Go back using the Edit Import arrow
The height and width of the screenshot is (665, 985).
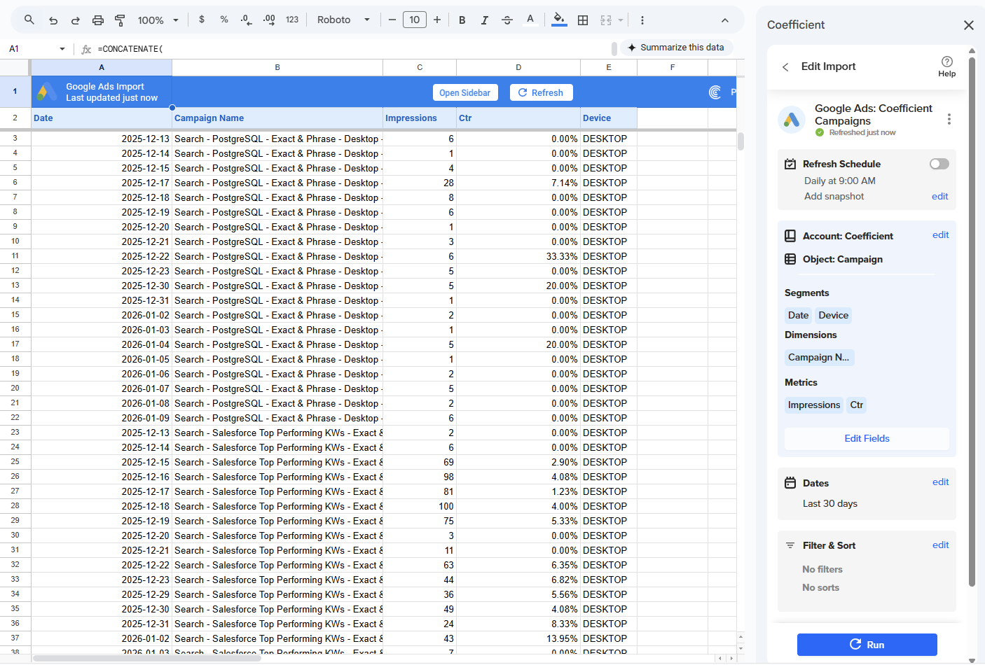(785, 66)
